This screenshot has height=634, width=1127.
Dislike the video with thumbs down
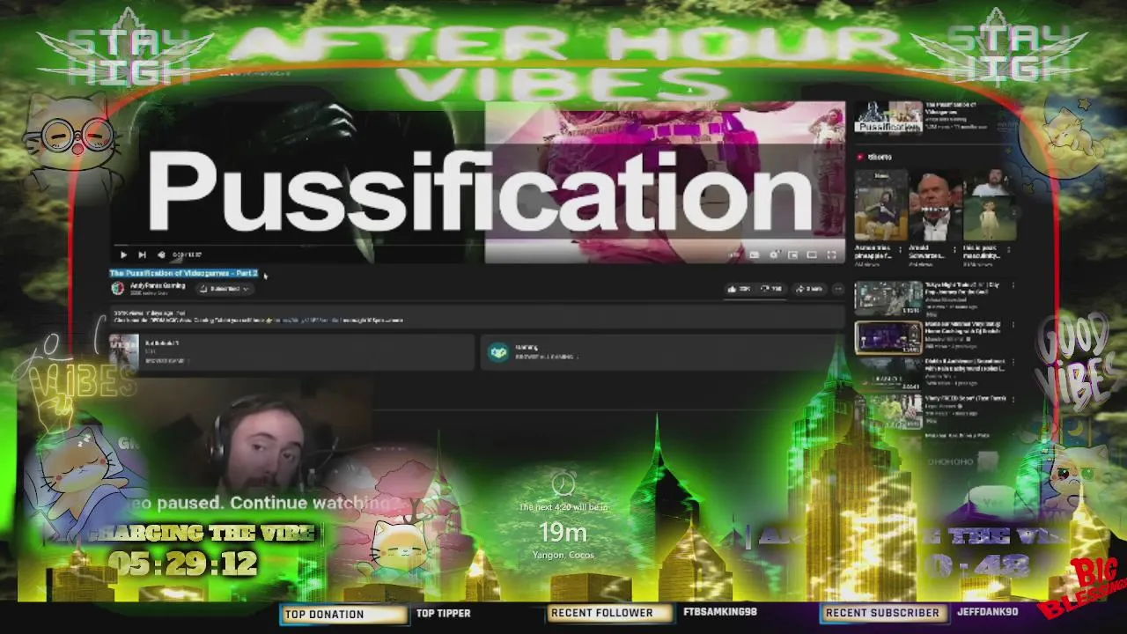coord(771,289)
